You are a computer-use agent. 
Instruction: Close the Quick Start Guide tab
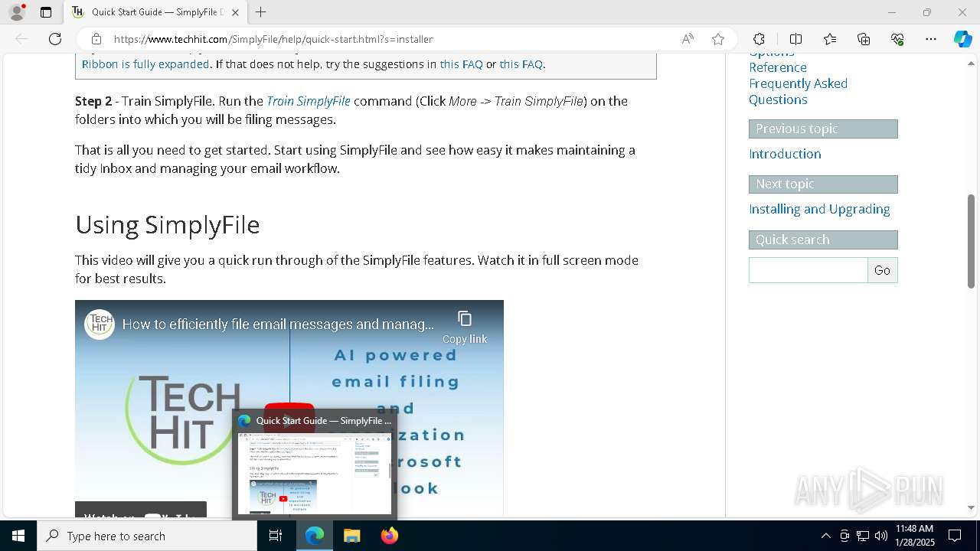[x=235, y=12]
